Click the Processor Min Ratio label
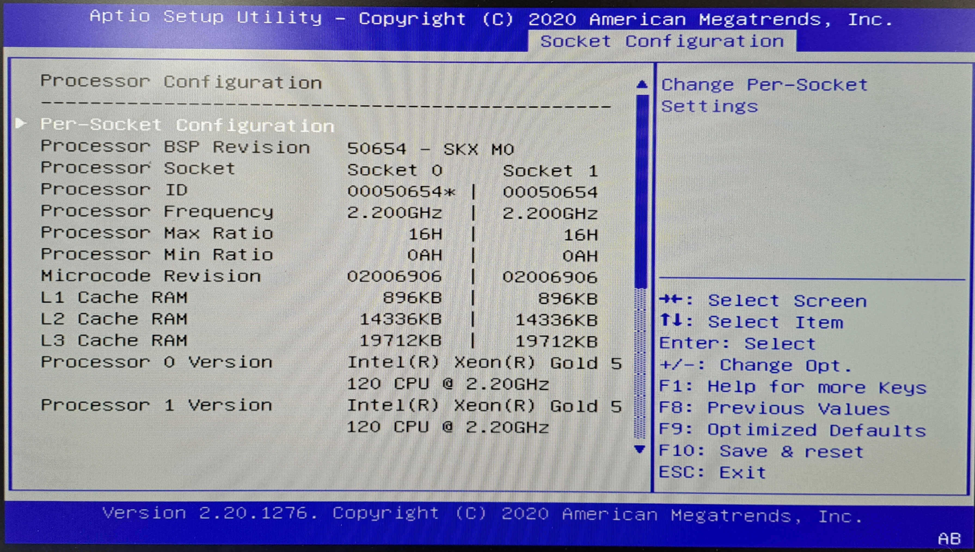 [157, 255]
